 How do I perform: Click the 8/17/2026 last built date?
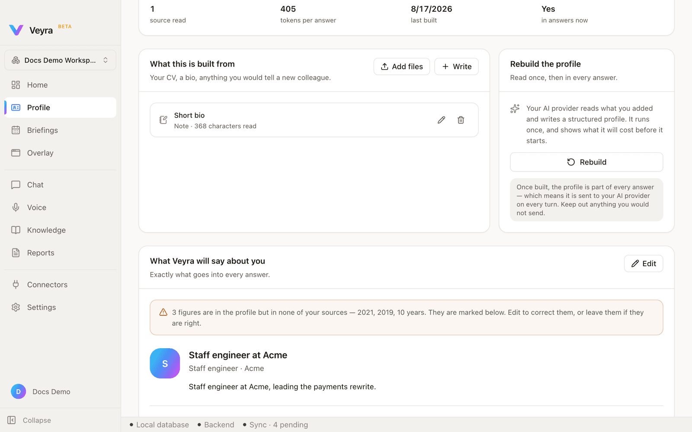coord(432,9)
